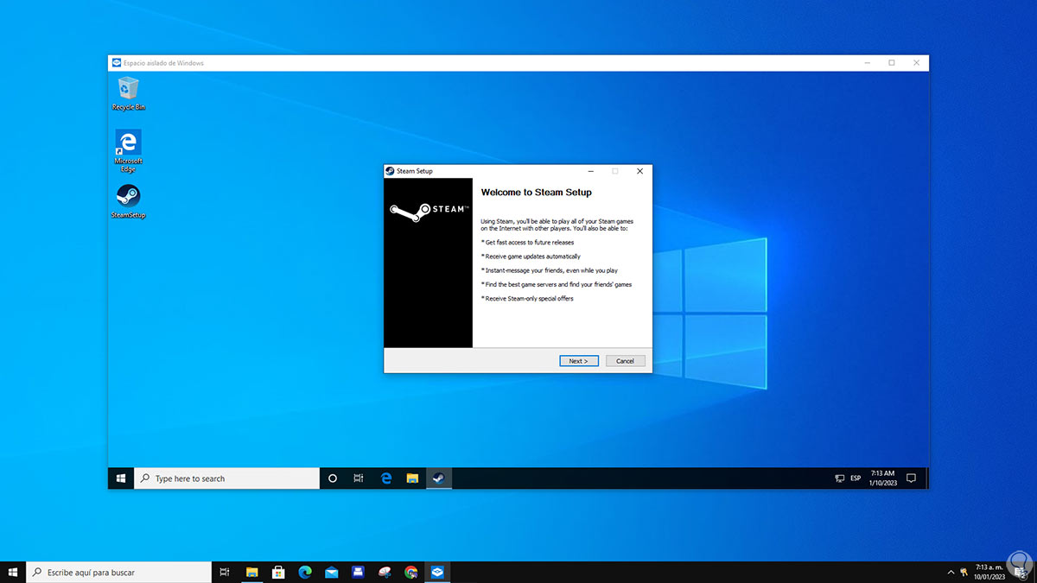Image resolution: width=1037 pixels, height=583 pixels.
Task: Open Sandbox notification center icon
Action: coord(911,478)
